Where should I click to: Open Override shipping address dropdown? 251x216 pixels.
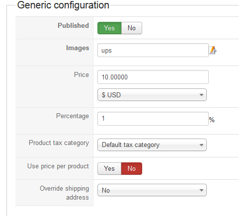tap(152, 190)
